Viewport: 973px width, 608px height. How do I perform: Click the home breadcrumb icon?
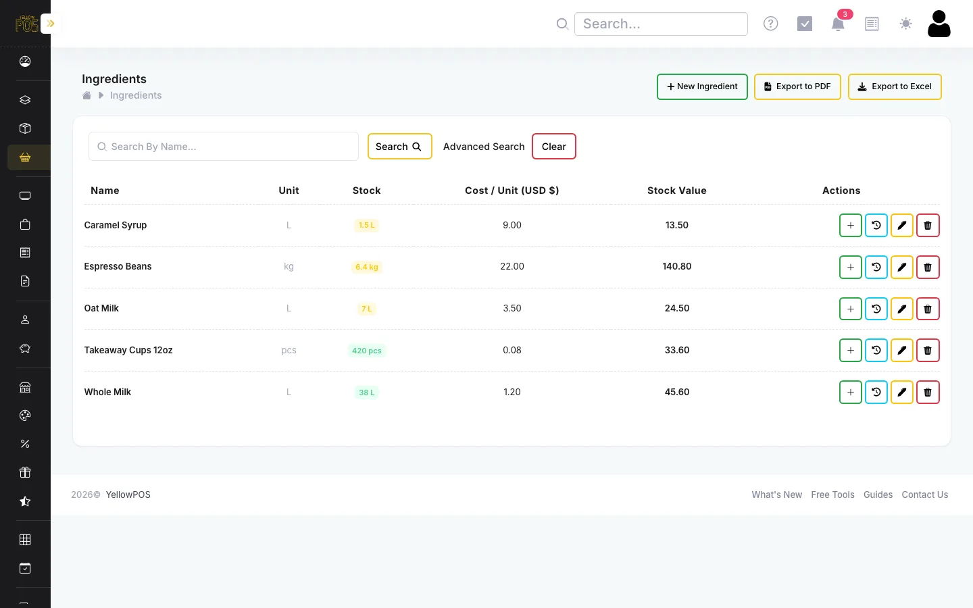86,95
